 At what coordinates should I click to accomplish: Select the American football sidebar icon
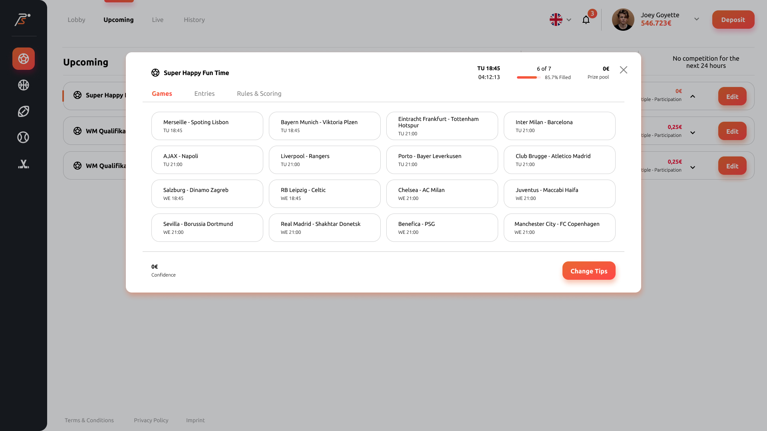24,111
